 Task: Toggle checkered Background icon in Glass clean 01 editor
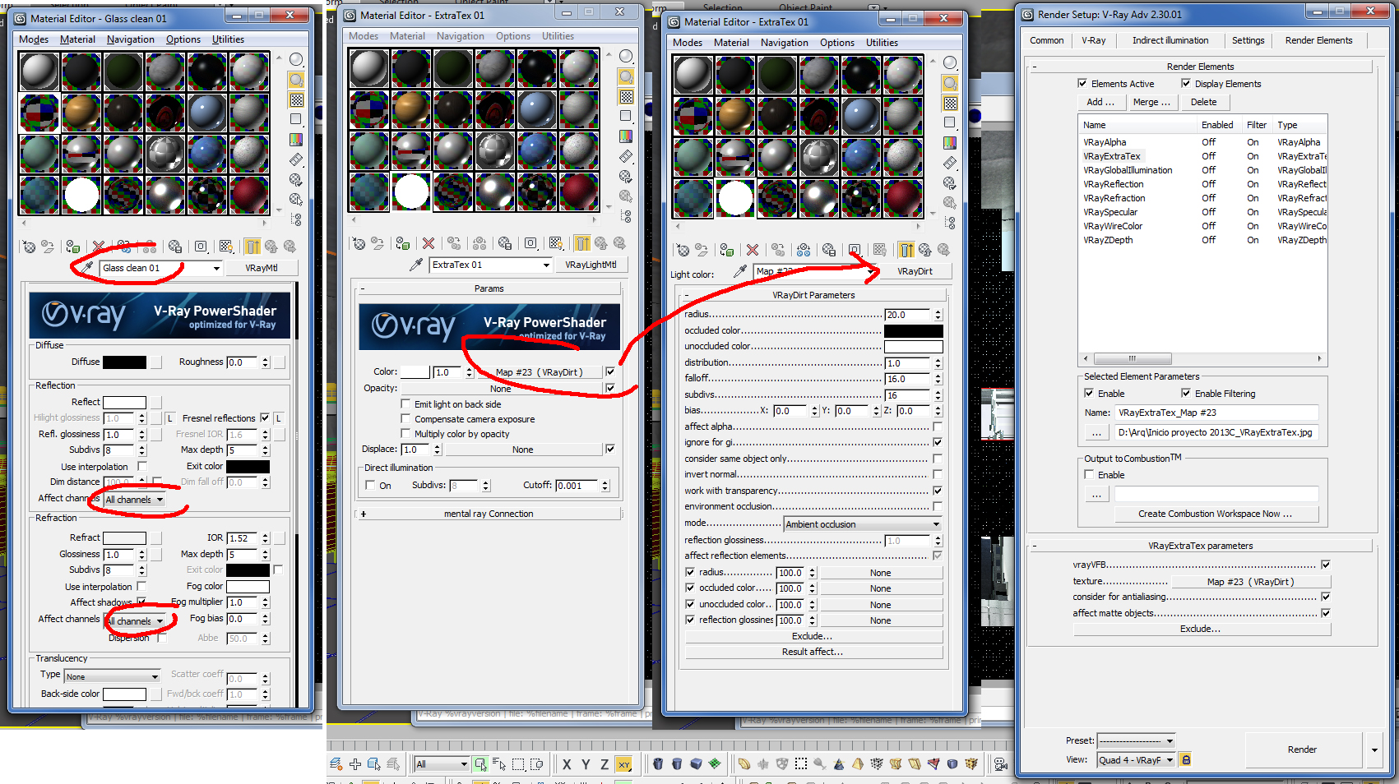(296, 99)
